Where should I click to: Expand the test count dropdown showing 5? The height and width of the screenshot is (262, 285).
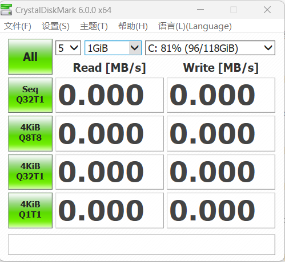(x=68, y=48)
